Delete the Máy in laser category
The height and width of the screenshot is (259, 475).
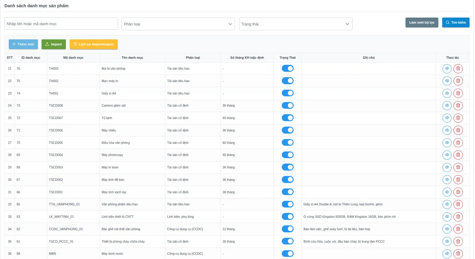458,167
